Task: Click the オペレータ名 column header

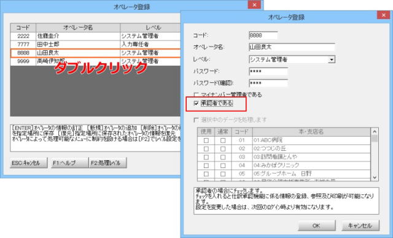Action: pyautogui.click(x=78, y=28)
